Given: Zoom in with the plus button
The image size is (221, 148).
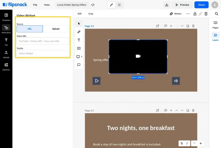Looking at the screenshot, I should [x=201, y=143].
